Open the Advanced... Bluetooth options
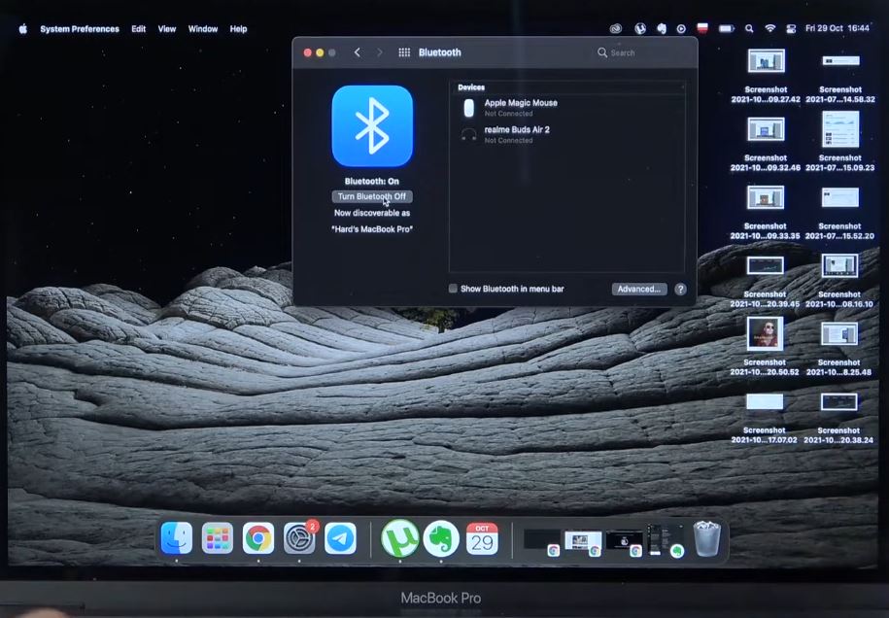The height and width of the screenshot is (618, 889). 639,290
